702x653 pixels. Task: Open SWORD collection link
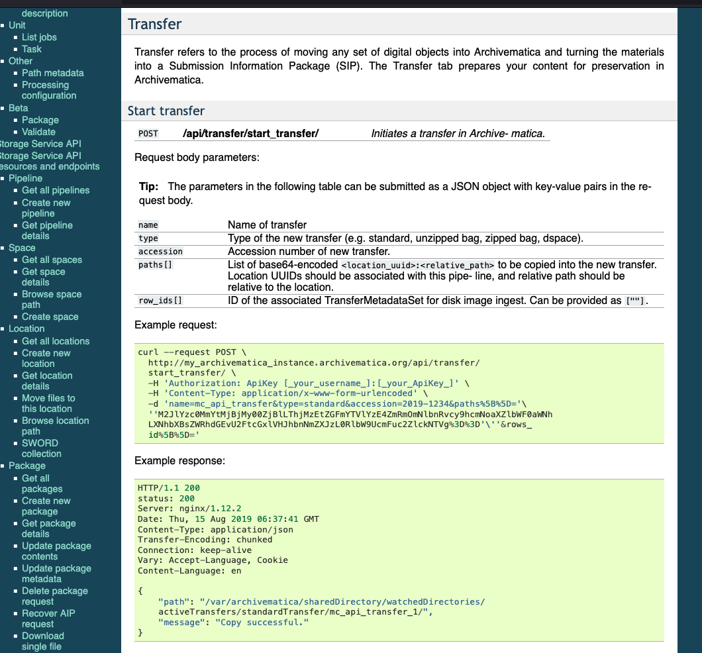click(x=42, y=448)
